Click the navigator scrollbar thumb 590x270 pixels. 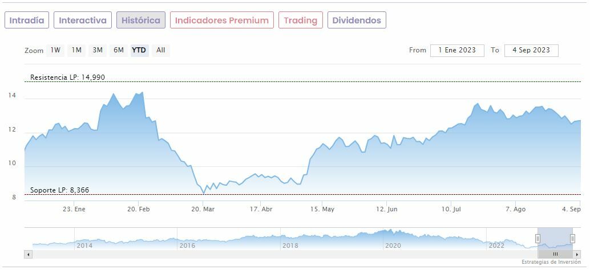[555, 254]
